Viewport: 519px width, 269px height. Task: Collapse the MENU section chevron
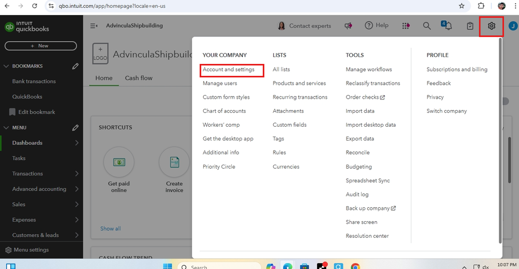click(x=6, y=128)
